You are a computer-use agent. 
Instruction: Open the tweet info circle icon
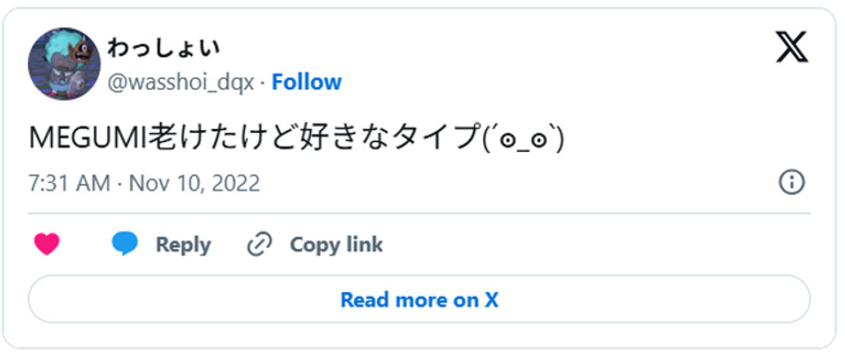point(791,183)
